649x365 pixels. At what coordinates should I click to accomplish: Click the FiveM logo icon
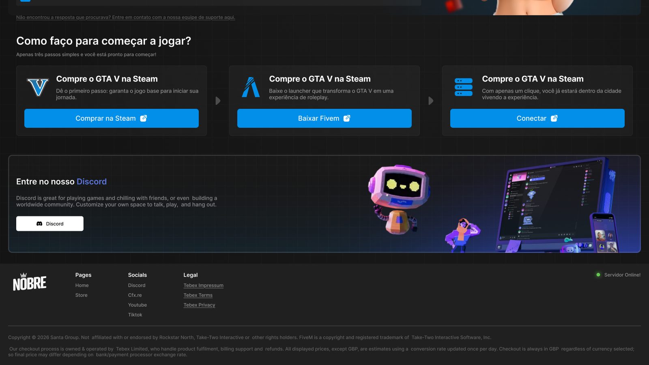pos(251,87)
